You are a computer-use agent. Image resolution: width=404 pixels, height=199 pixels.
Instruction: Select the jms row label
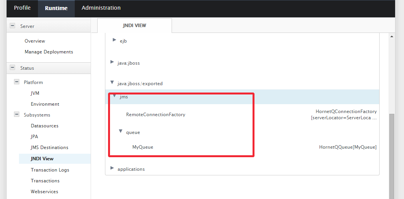coord(124,97)
